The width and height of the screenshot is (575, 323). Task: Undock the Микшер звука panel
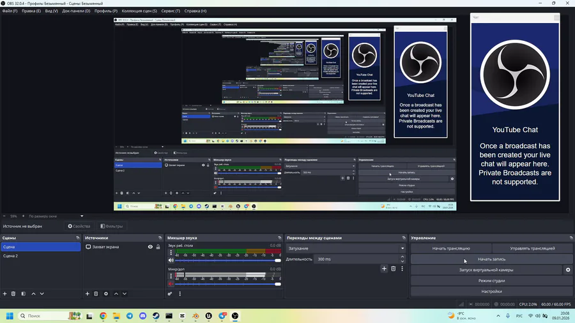point(279,237)
